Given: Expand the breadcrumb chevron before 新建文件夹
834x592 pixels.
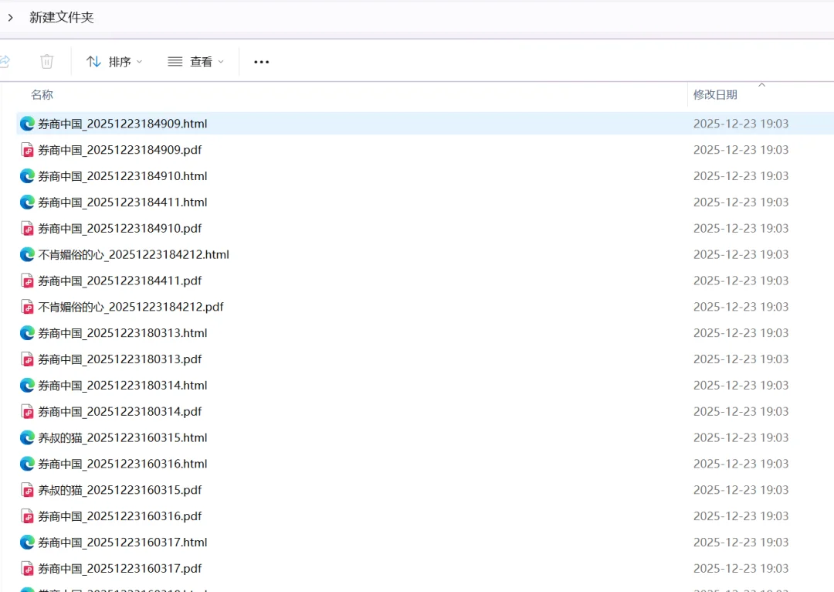Looking at the screenshot, I should click(10, 18).
